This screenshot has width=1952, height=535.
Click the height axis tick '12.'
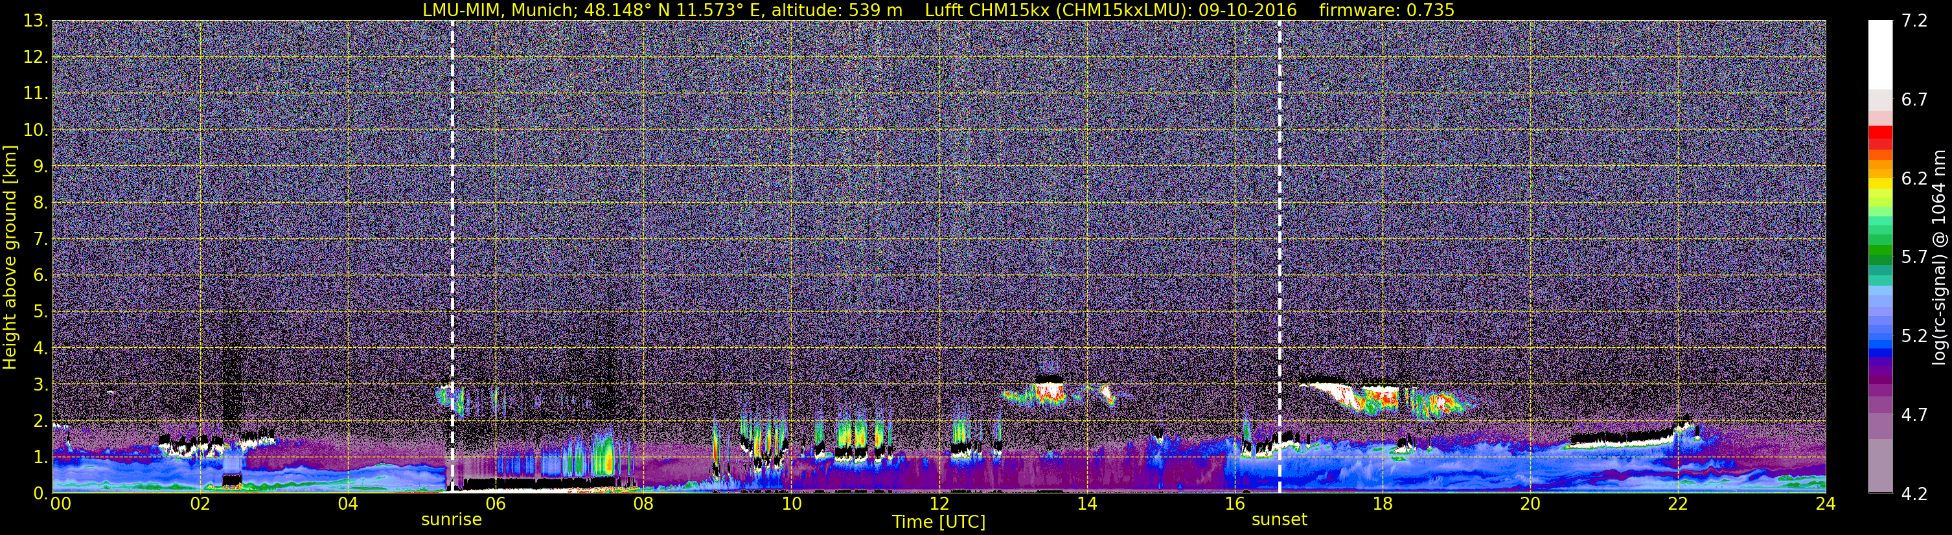pos(36,57)
